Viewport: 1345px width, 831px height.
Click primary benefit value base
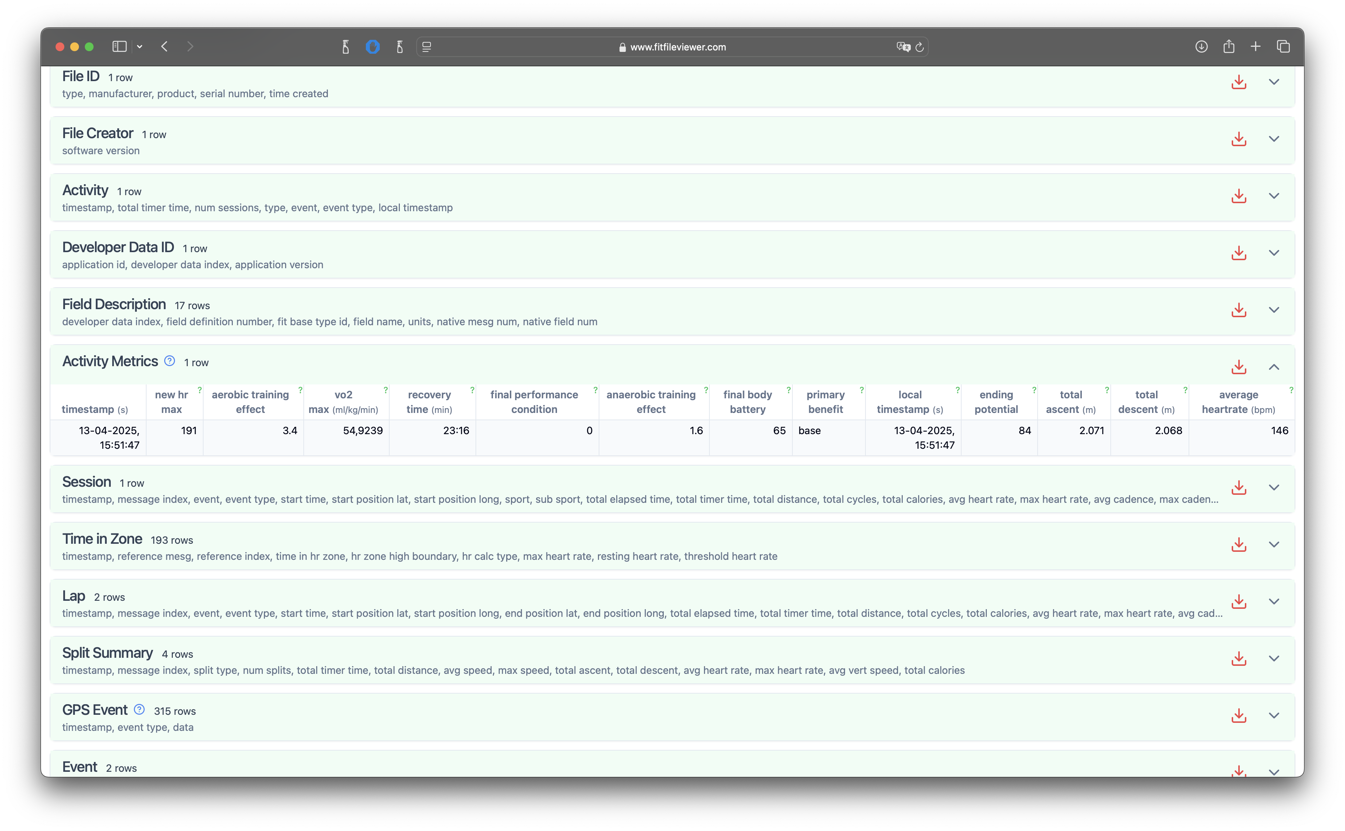pyautogui.click(x=809, y=430)
